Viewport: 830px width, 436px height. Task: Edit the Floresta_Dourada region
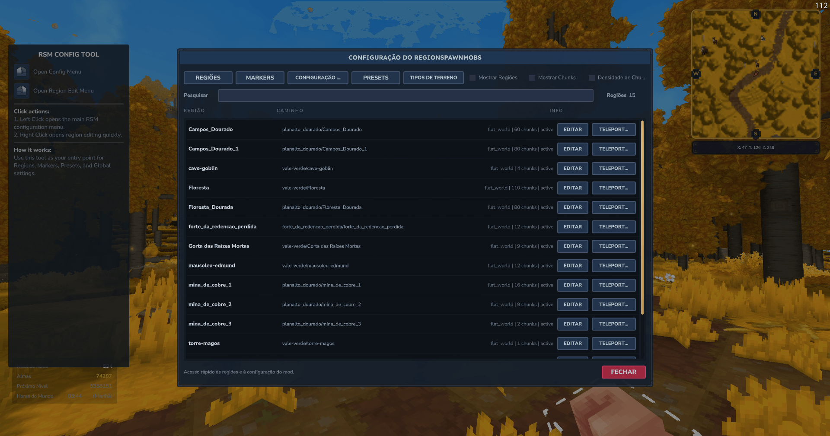[573, 207]
